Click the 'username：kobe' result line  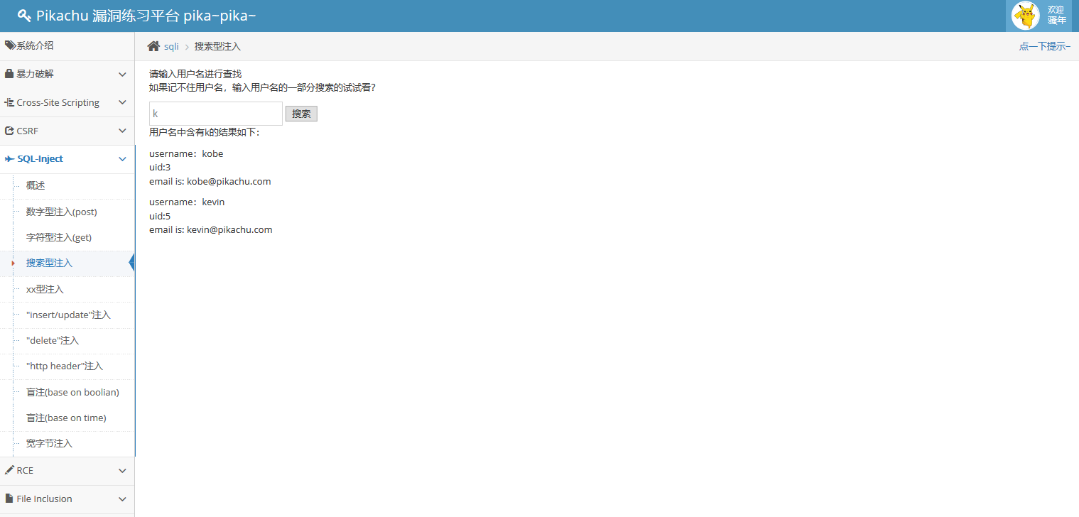[186, 153]
